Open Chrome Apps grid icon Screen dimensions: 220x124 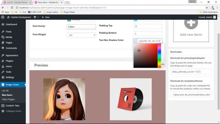3,12
